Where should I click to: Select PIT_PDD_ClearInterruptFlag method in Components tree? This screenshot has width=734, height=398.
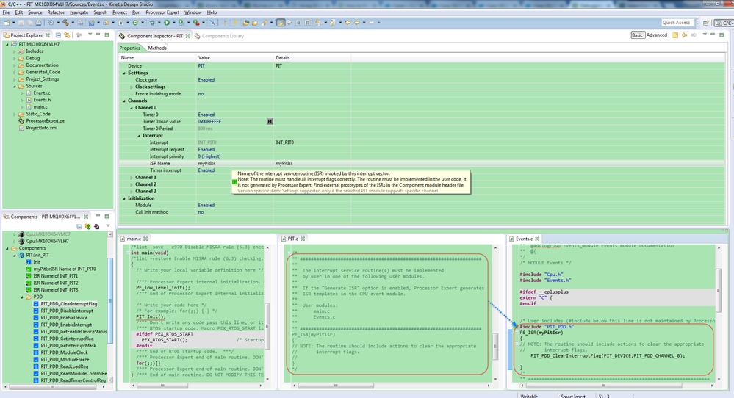(68, 303)
